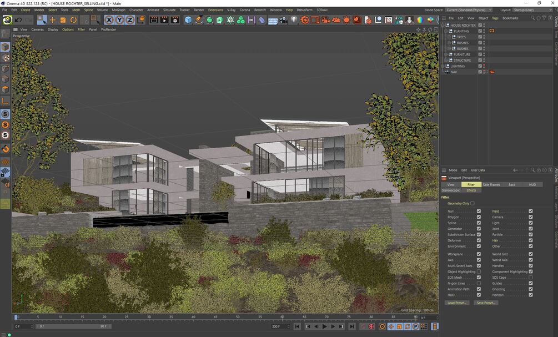This screenshot has width=558, height=337.
Task: Click the Enable Axis L-shaped icon
Action: pos(6,101)
